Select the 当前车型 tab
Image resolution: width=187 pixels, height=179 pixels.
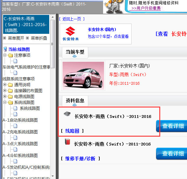tap(75, 53)
